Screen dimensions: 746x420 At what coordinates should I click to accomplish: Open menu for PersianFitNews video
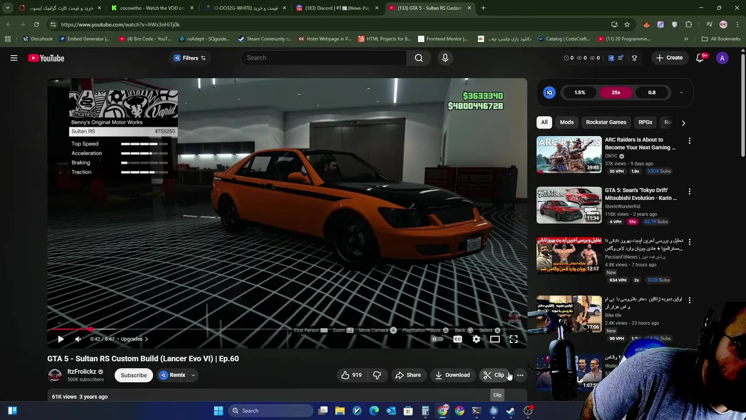pos(689,242)
